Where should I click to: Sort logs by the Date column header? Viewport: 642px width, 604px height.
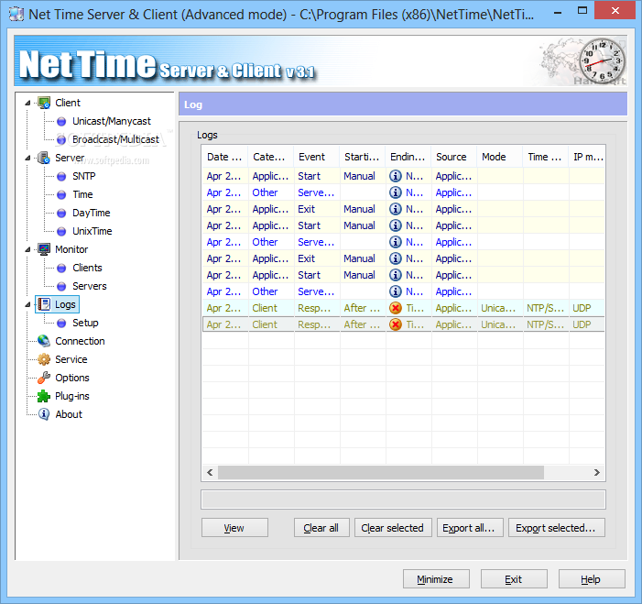point(224,157)
